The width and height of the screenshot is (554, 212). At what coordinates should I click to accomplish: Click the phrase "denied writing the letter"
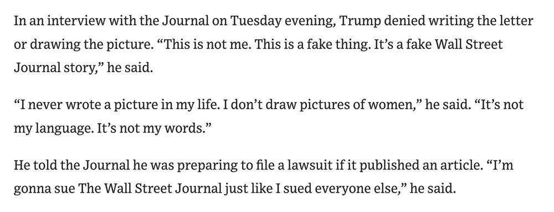tap(458, 21)
